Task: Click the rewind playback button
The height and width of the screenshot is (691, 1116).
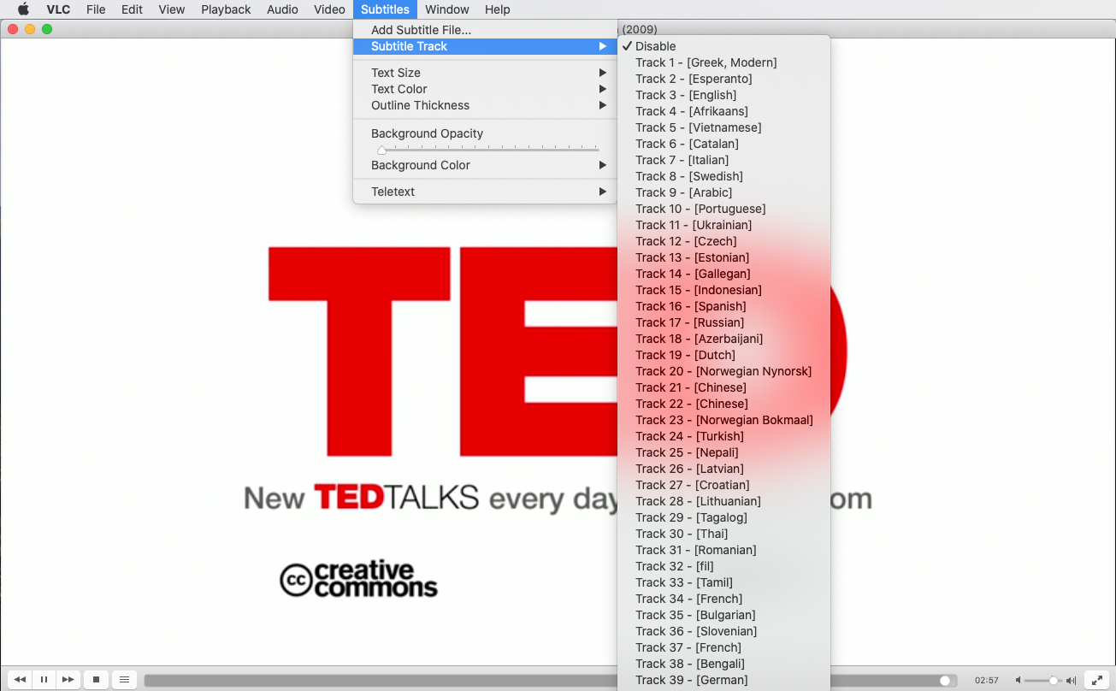Action: [x=21, y=680]
